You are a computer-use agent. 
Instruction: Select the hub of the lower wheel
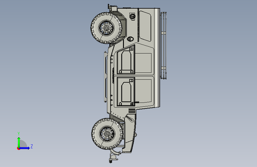107,134
